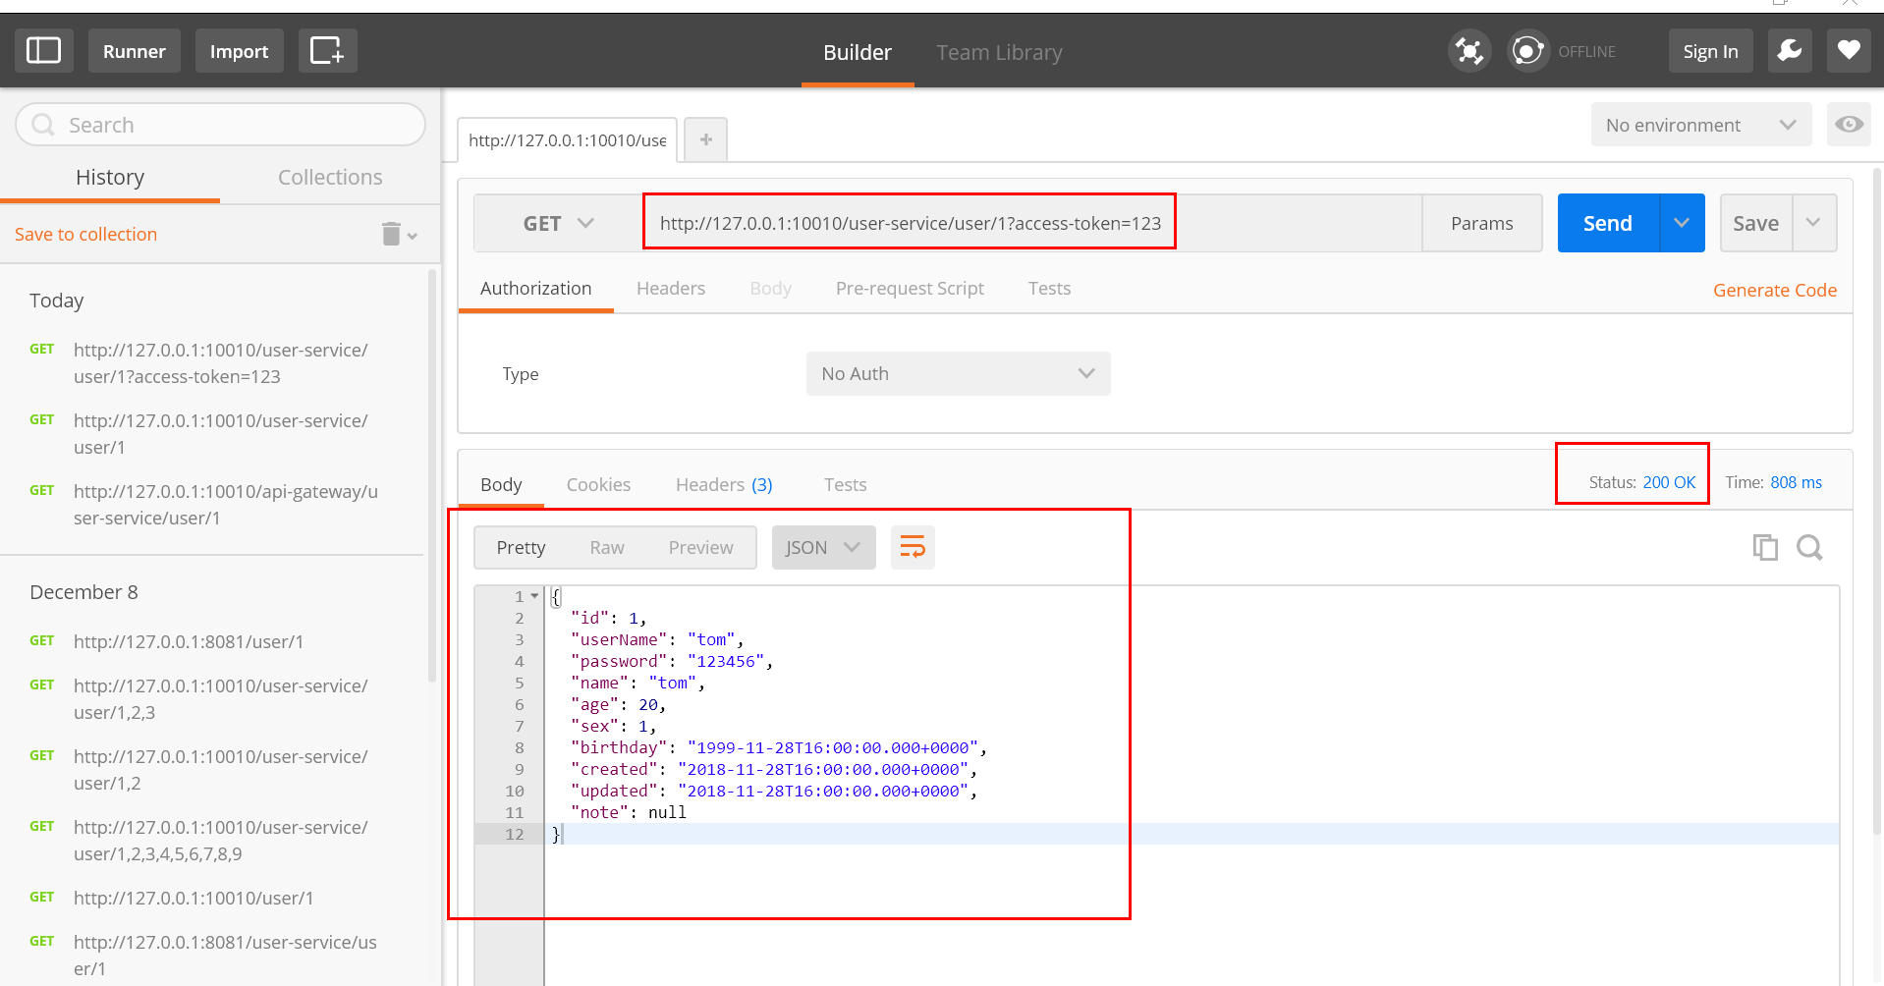Image resolution: width=1884 pixels, height=986 pixels.
Task: Add a new request tab with plus
Action: (705, 139)
